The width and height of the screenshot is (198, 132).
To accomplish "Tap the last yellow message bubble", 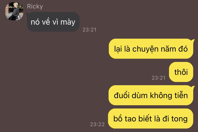I will [150, 119].
